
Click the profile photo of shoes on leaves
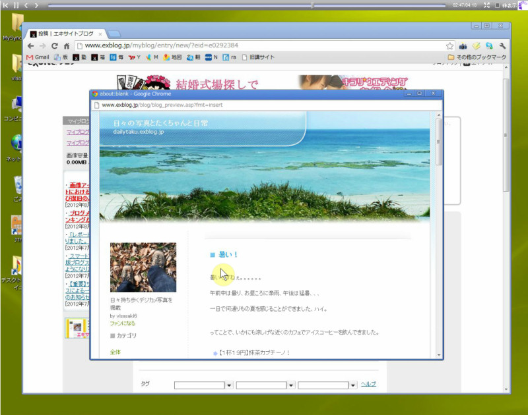click(143, 267)
